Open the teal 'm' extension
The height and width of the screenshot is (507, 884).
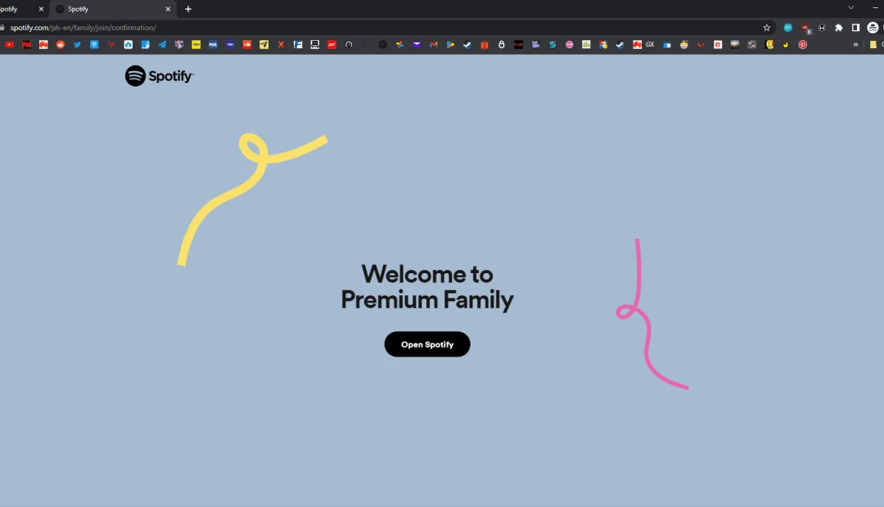[x=788, y=28]
